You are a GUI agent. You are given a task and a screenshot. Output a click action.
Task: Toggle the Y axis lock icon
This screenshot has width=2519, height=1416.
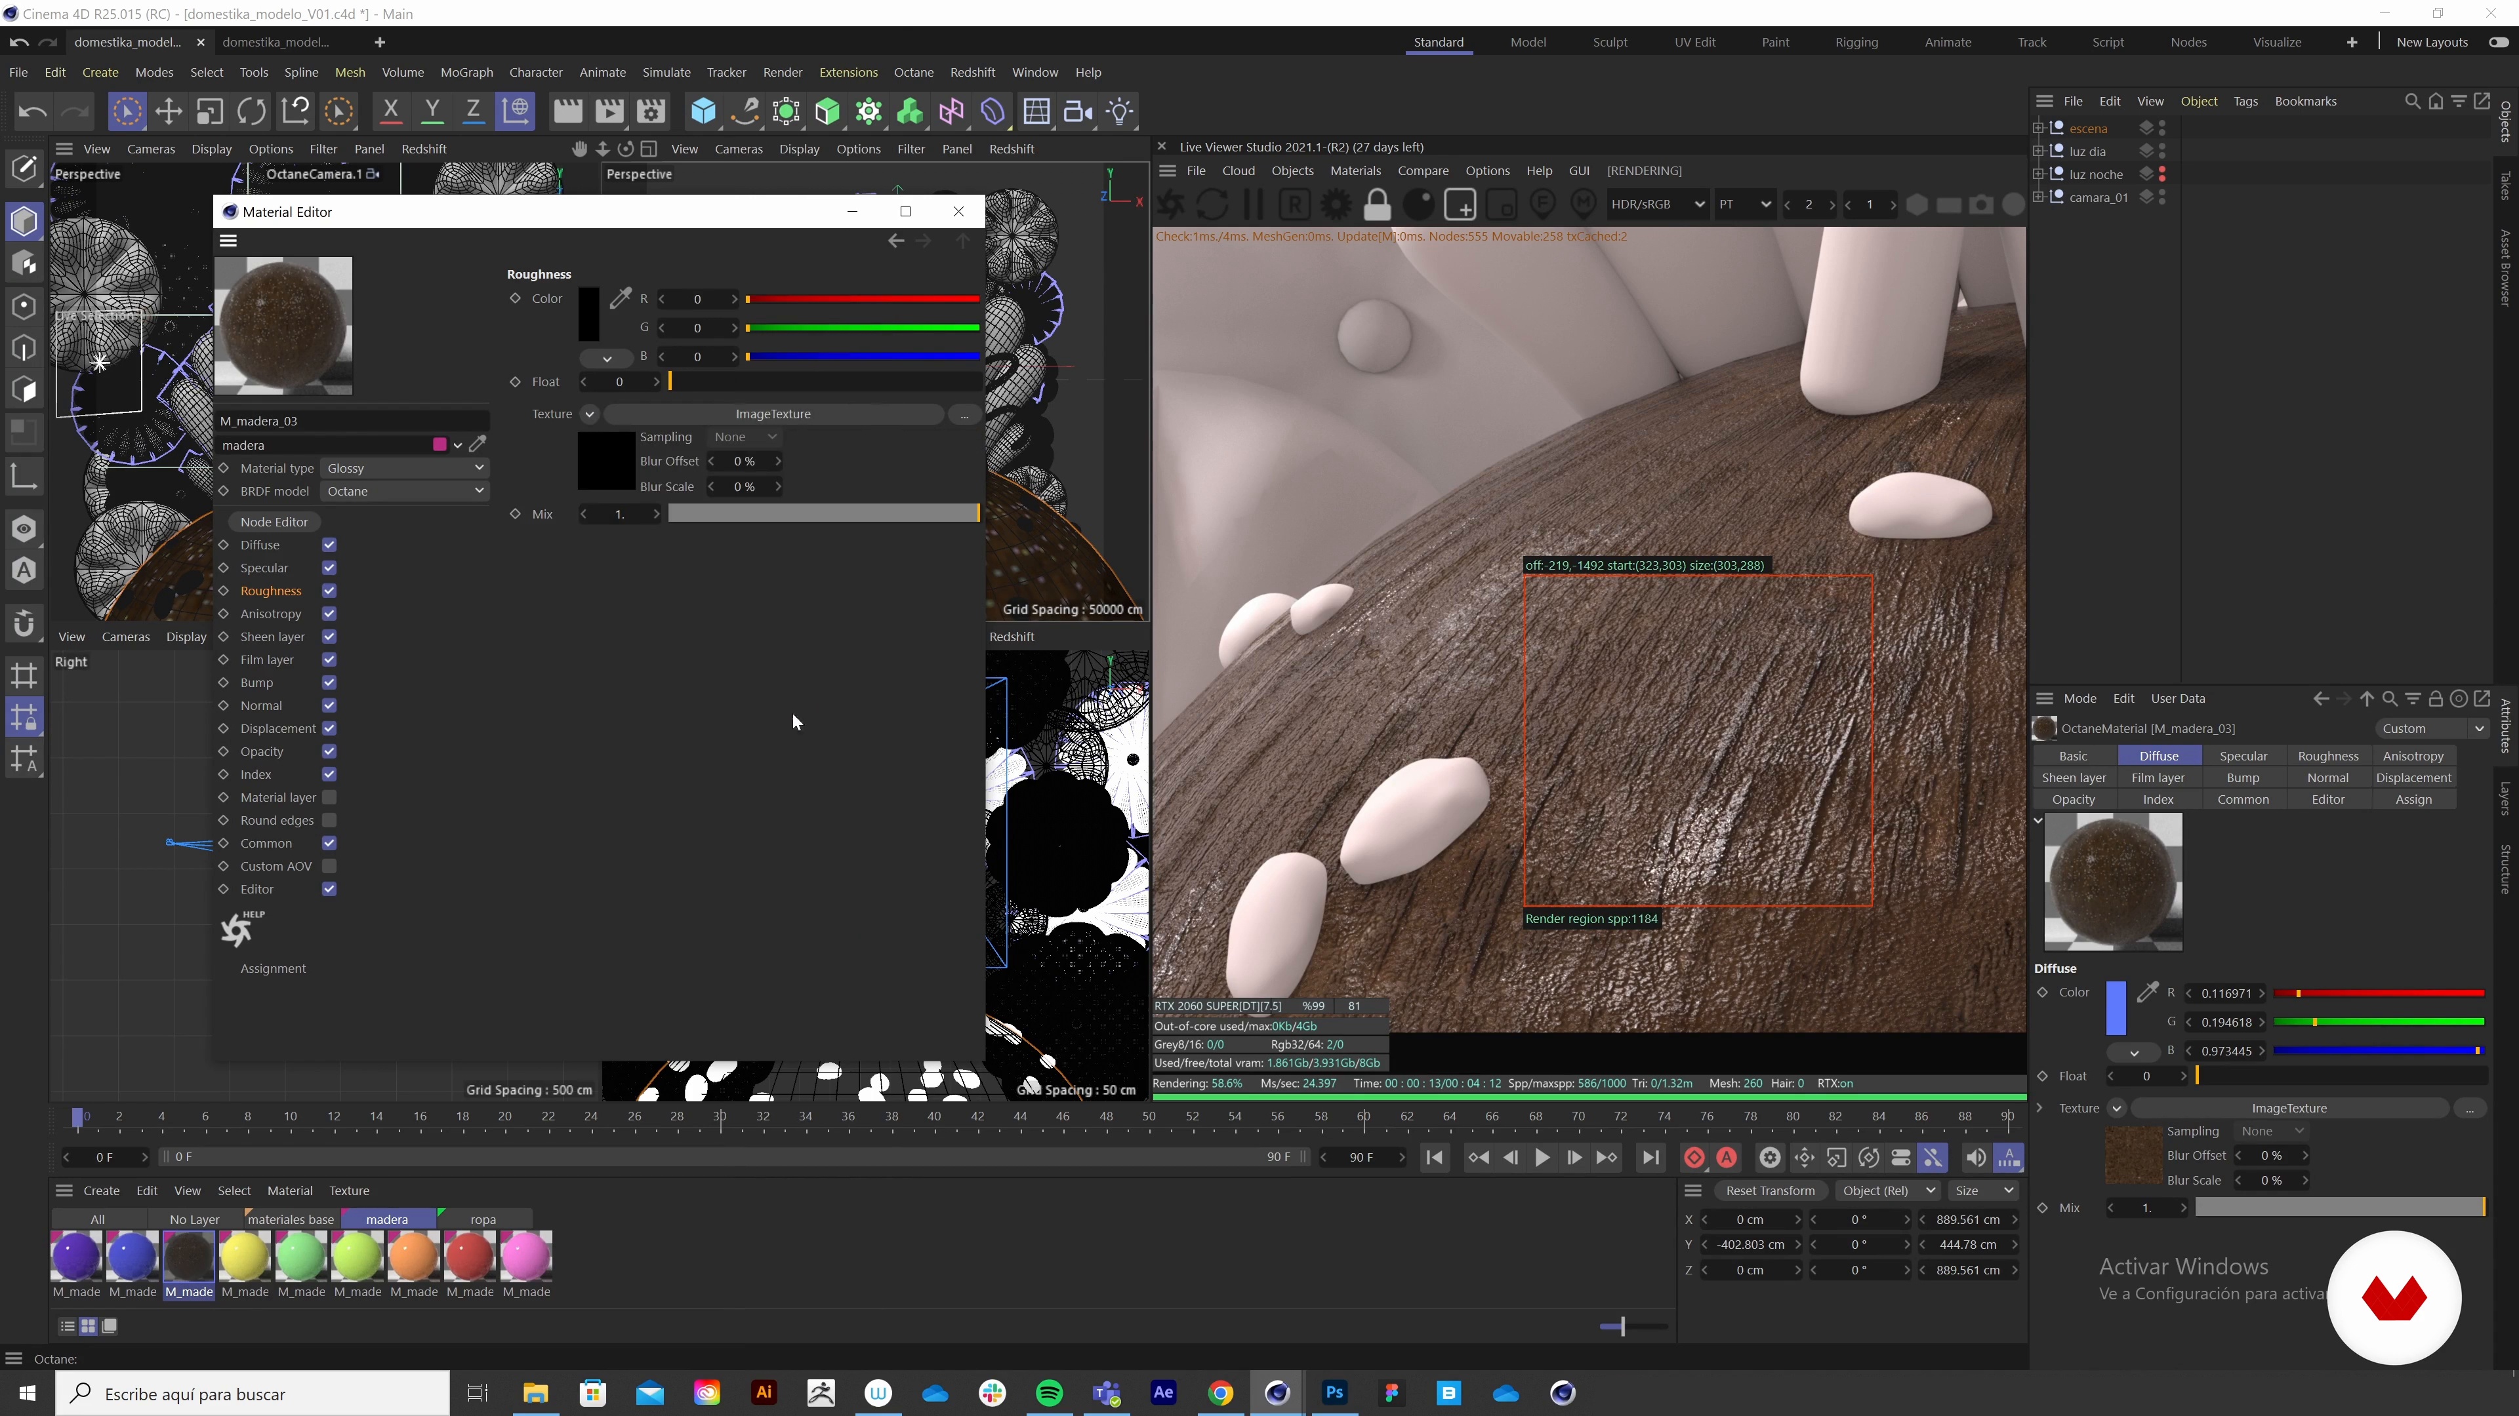(431, 111)
